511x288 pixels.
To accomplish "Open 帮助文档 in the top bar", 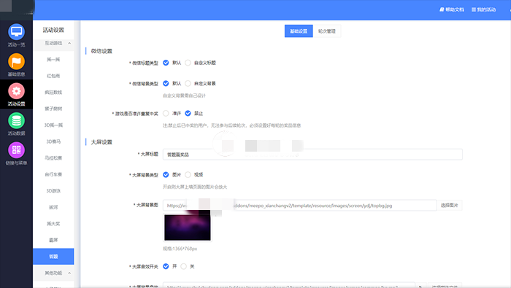I will point(452,9).
